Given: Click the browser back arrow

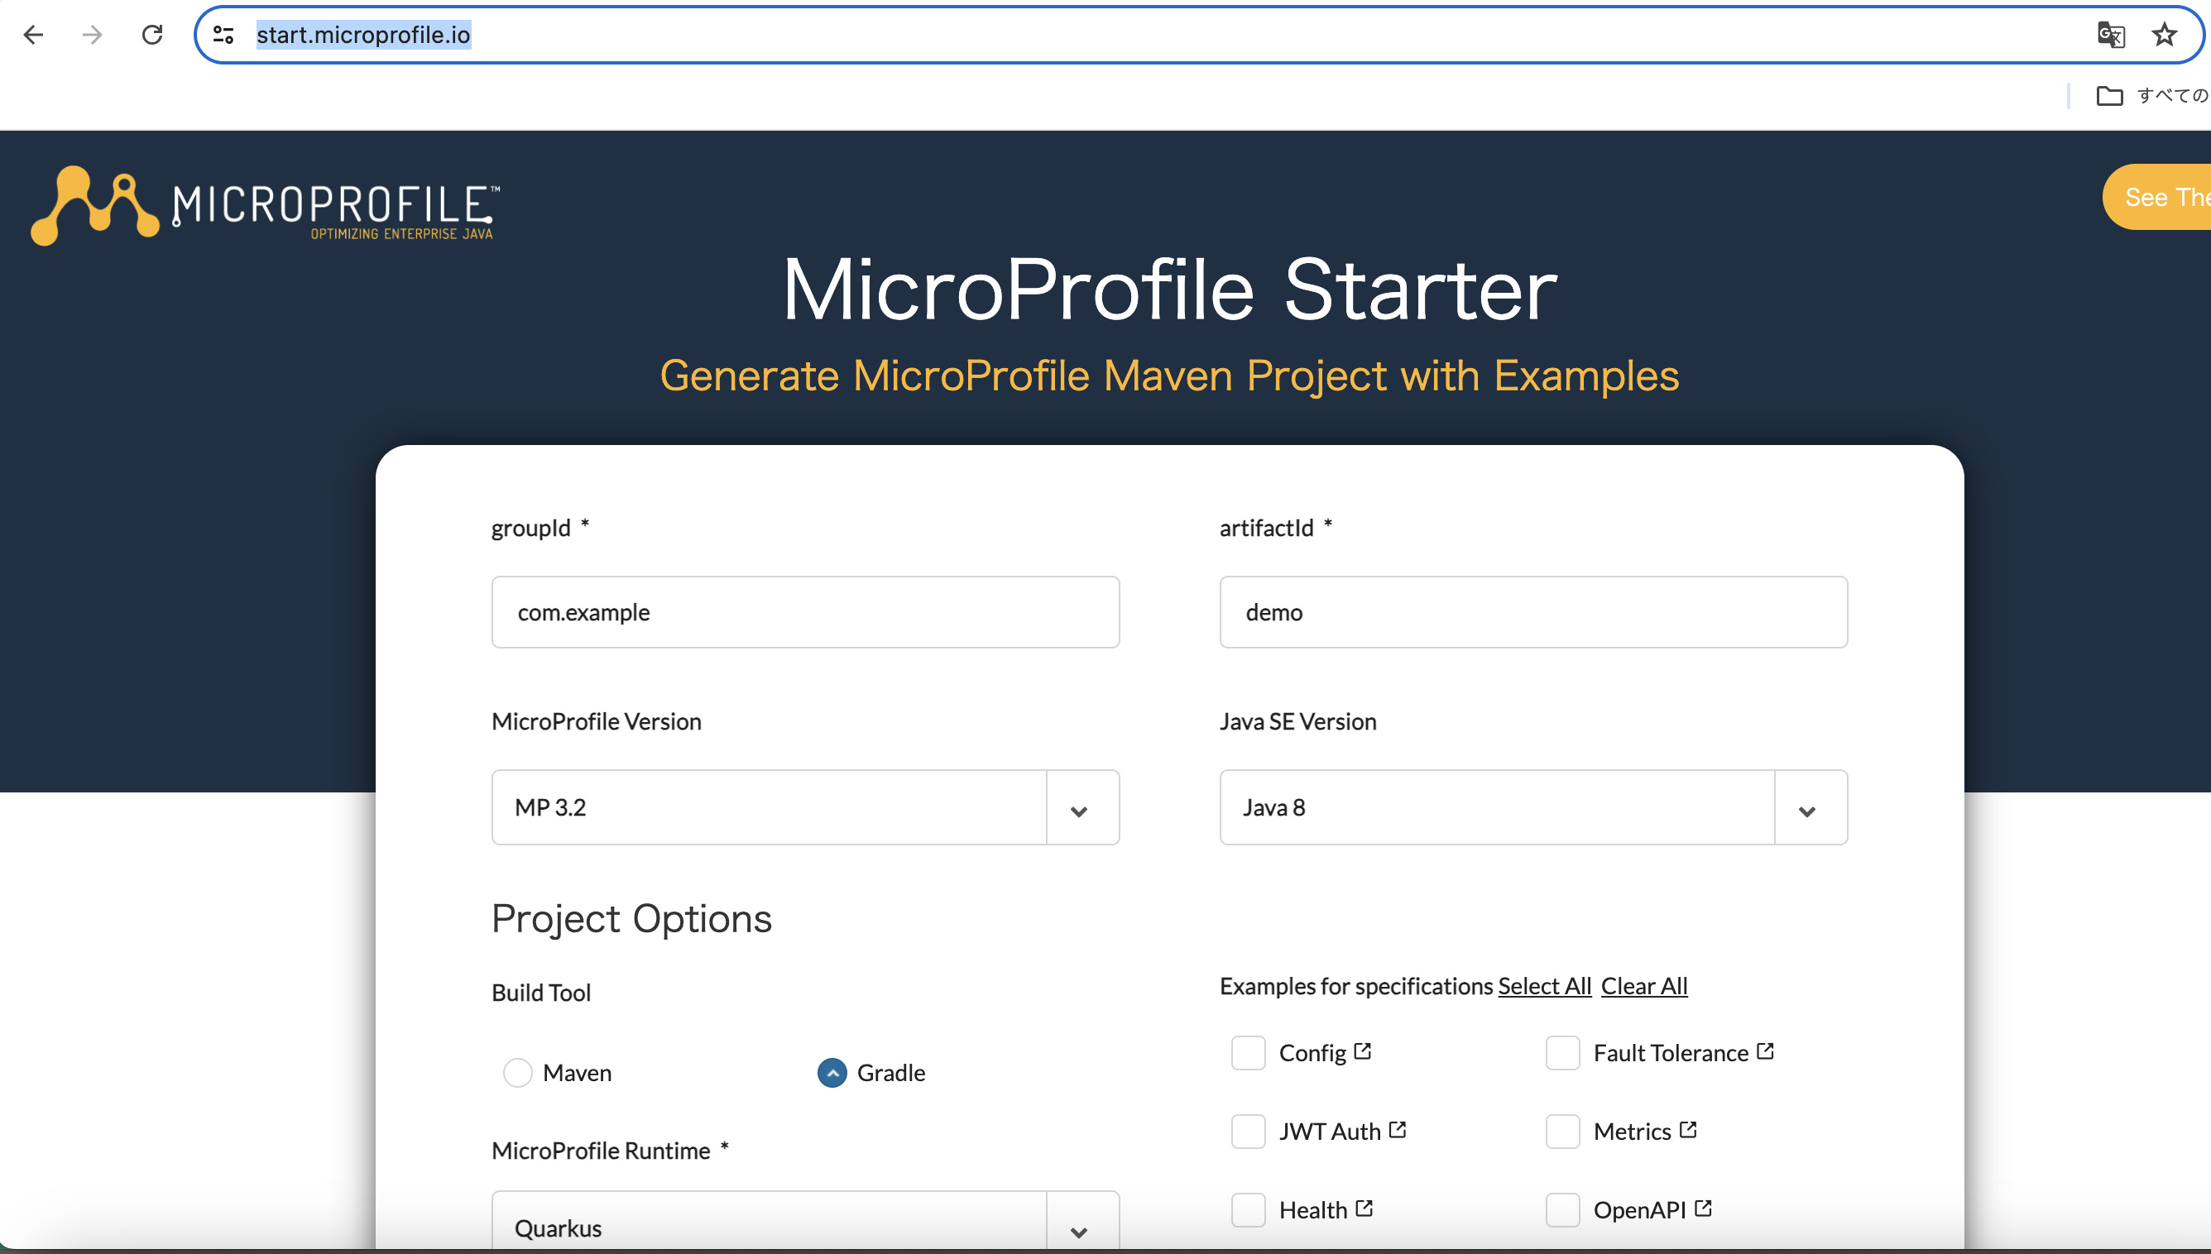Looking at the screenshot, I should click(34, 35).
